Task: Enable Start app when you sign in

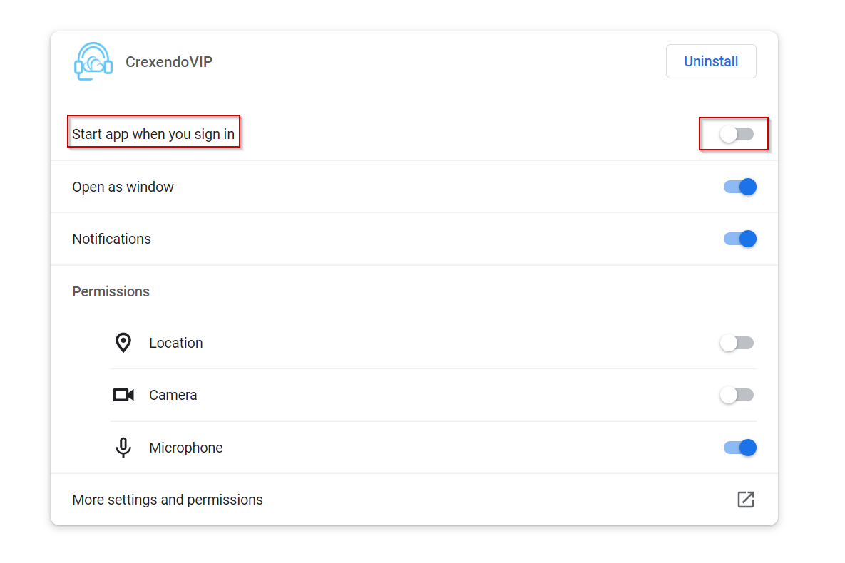Action: [737, 134]
